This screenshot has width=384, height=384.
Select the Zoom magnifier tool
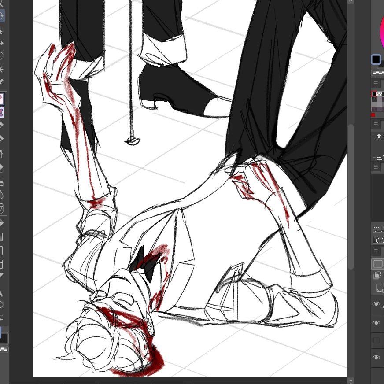[x=1, y=3]
